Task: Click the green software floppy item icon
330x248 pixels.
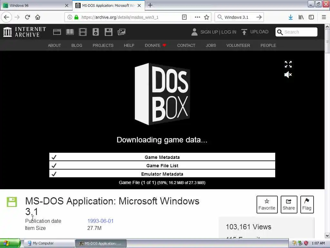Action: (x=12, y=202)
